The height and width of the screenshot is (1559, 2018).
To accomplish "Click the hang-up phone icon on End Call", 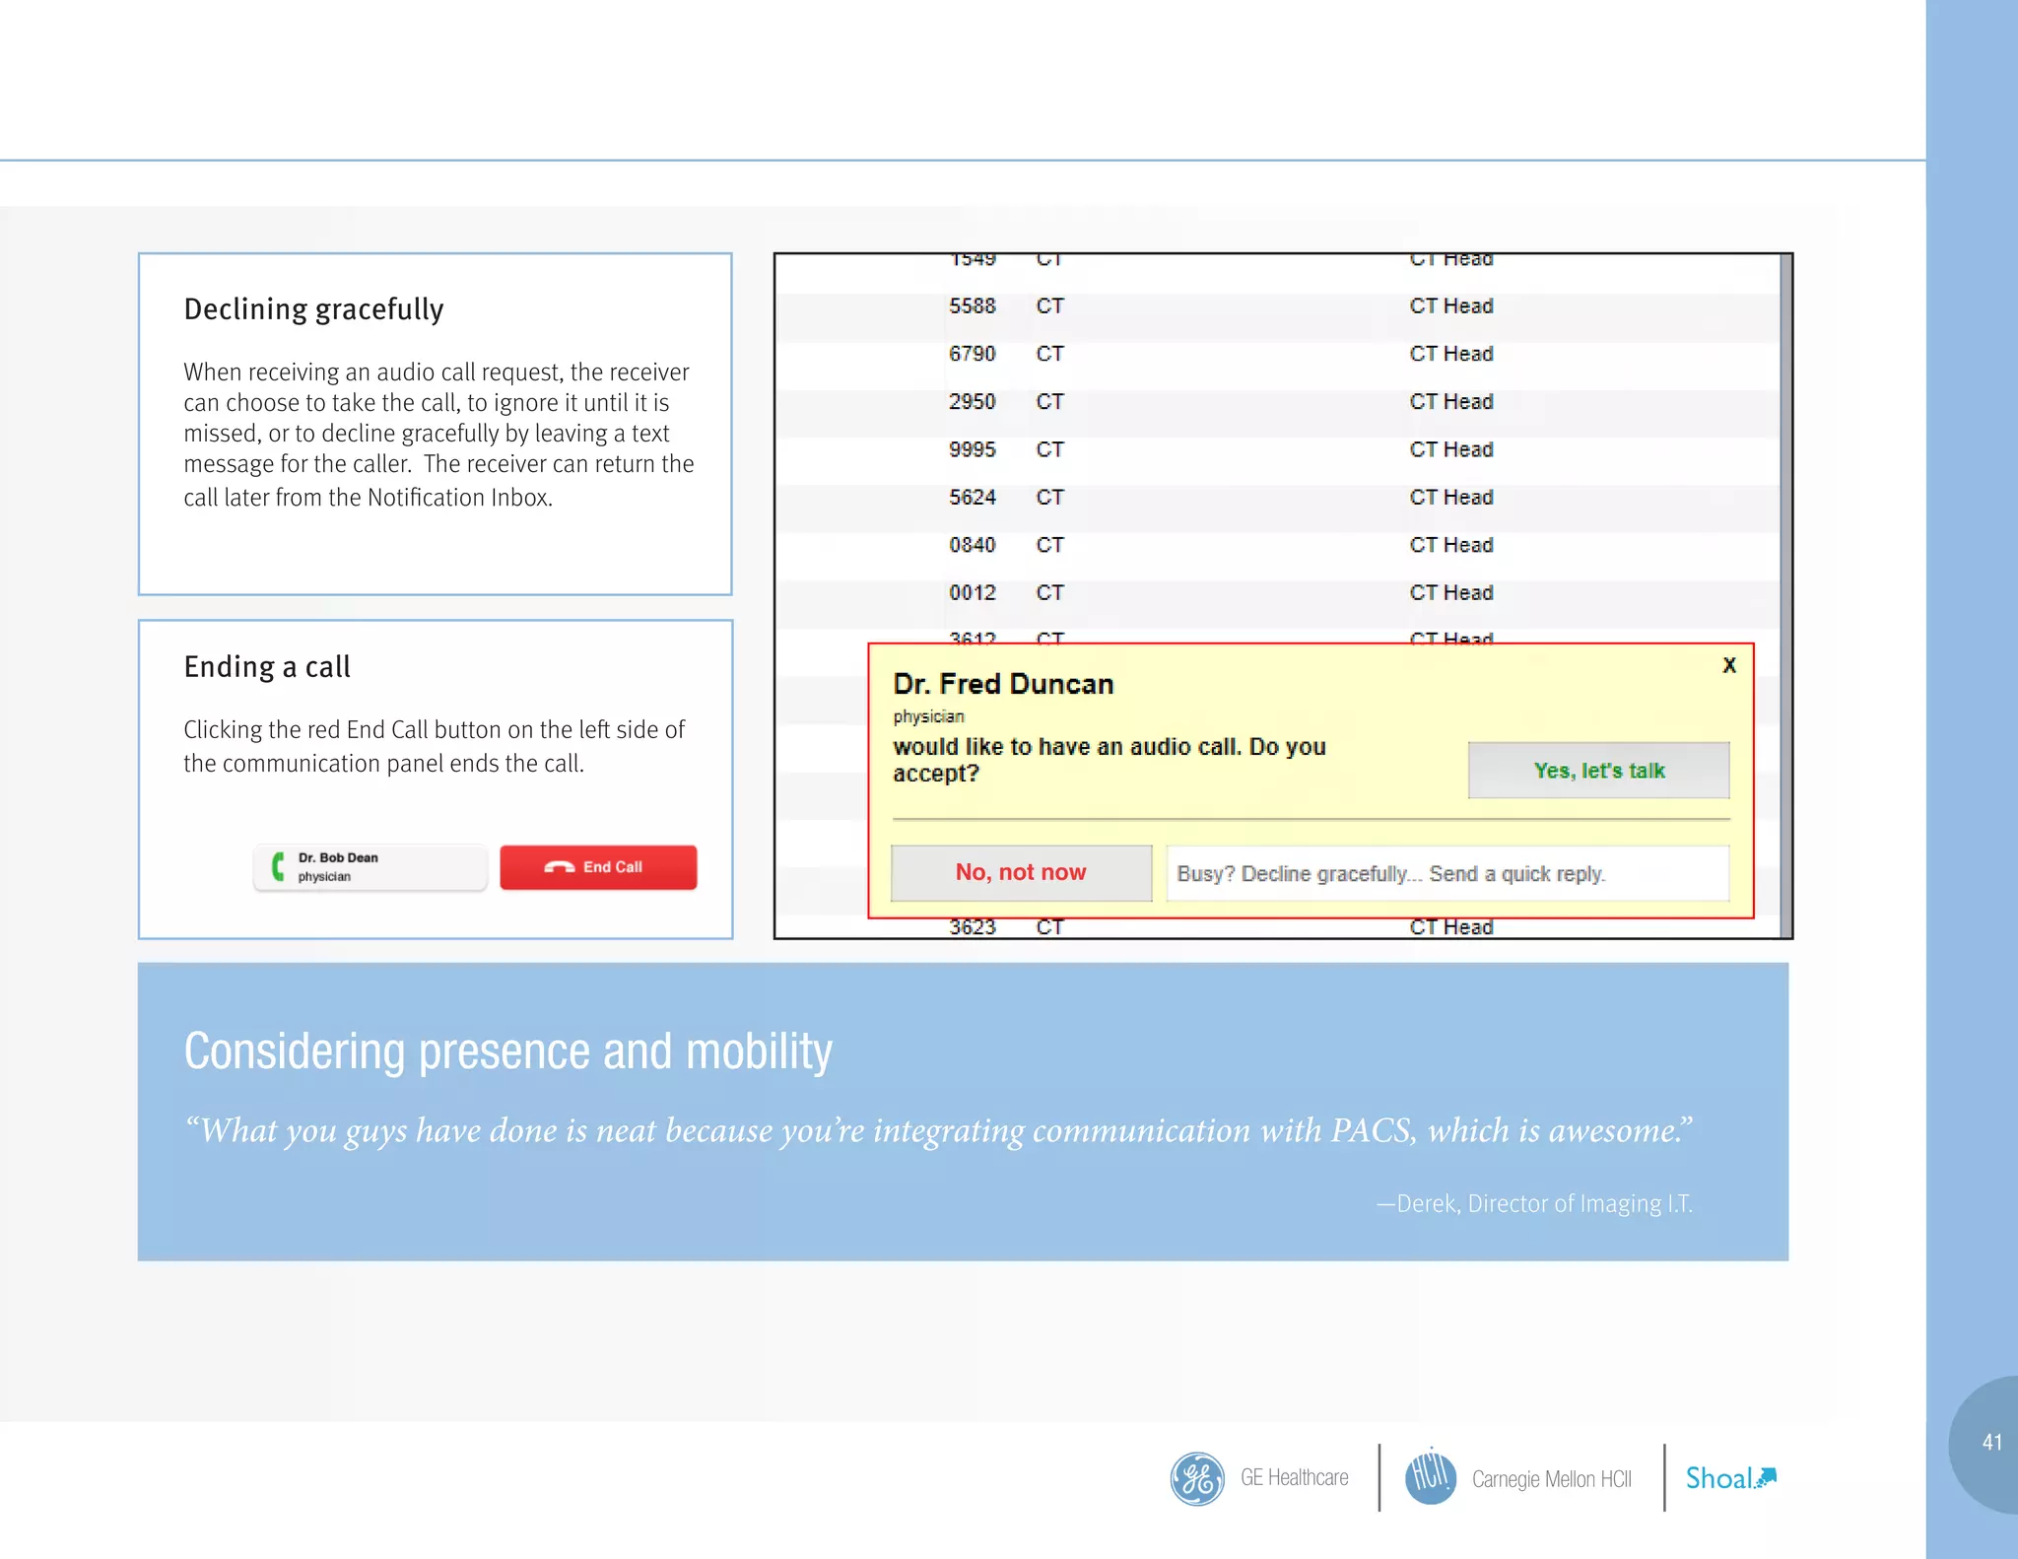I will pyautogui.click(x=559, y=867).
